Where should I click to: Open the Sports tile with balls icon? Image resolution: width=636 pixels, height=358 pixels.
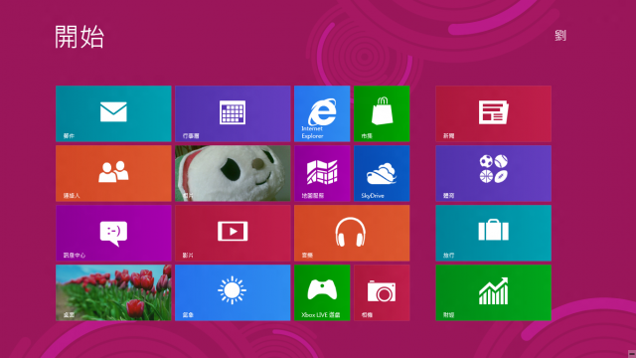point(494,173)
